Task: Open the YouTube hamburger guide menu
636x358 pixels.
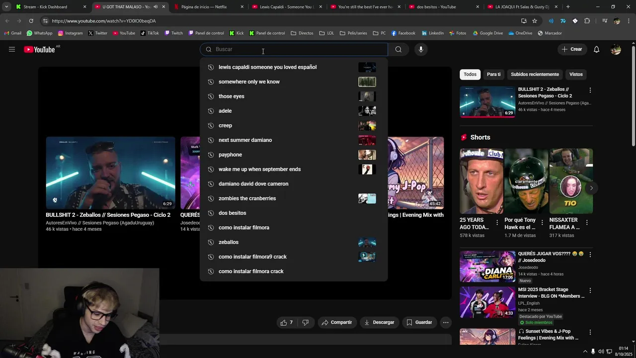Action: [12, 49]
